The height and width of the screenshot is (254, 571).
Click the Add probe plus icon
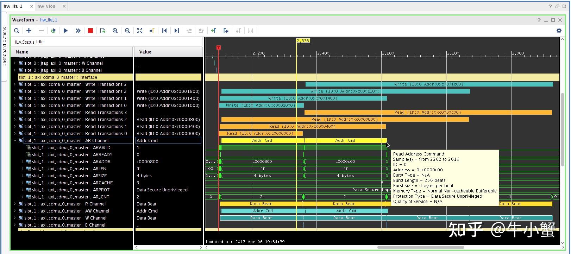point(29,31)
